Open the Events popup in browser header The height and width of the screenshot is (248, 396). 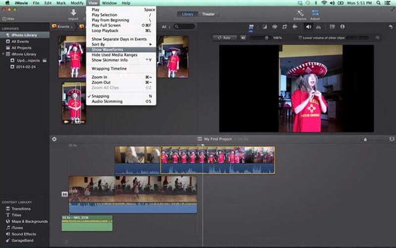[x=63, y=26]
